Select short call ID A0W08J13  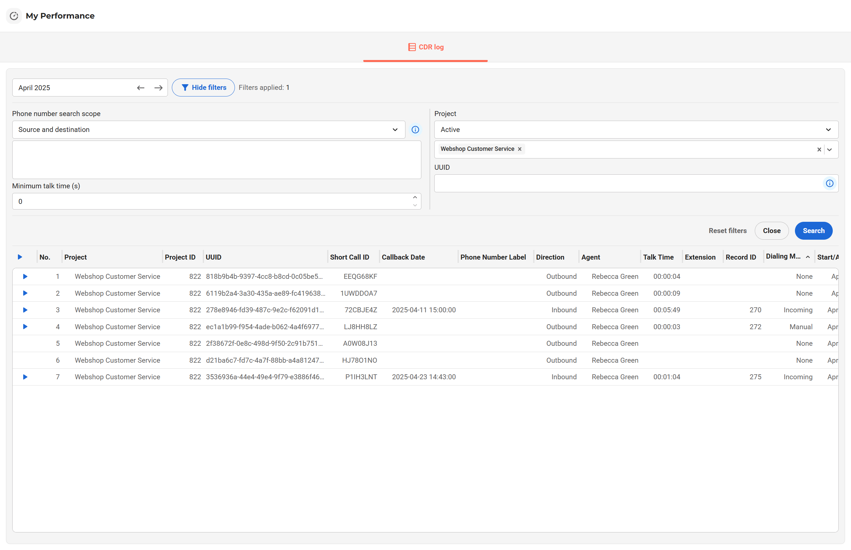click(360, 343)
